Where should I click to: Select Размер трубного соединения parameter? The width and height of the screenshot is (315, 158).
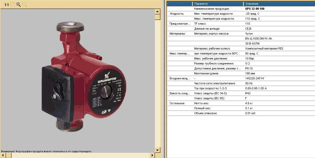(x=214, y=63)
